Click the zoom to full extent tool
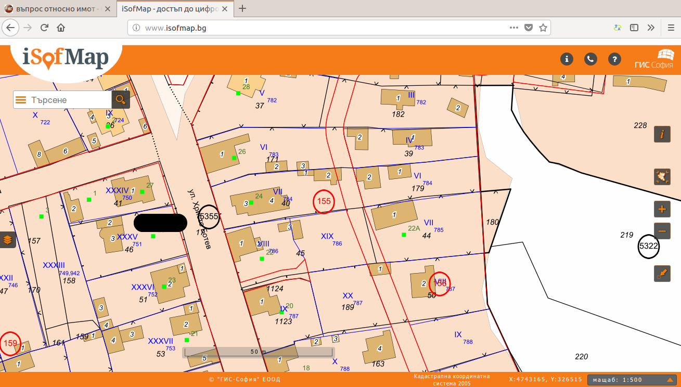The width and height of the screenshot is (681, 387). (662, 177)
